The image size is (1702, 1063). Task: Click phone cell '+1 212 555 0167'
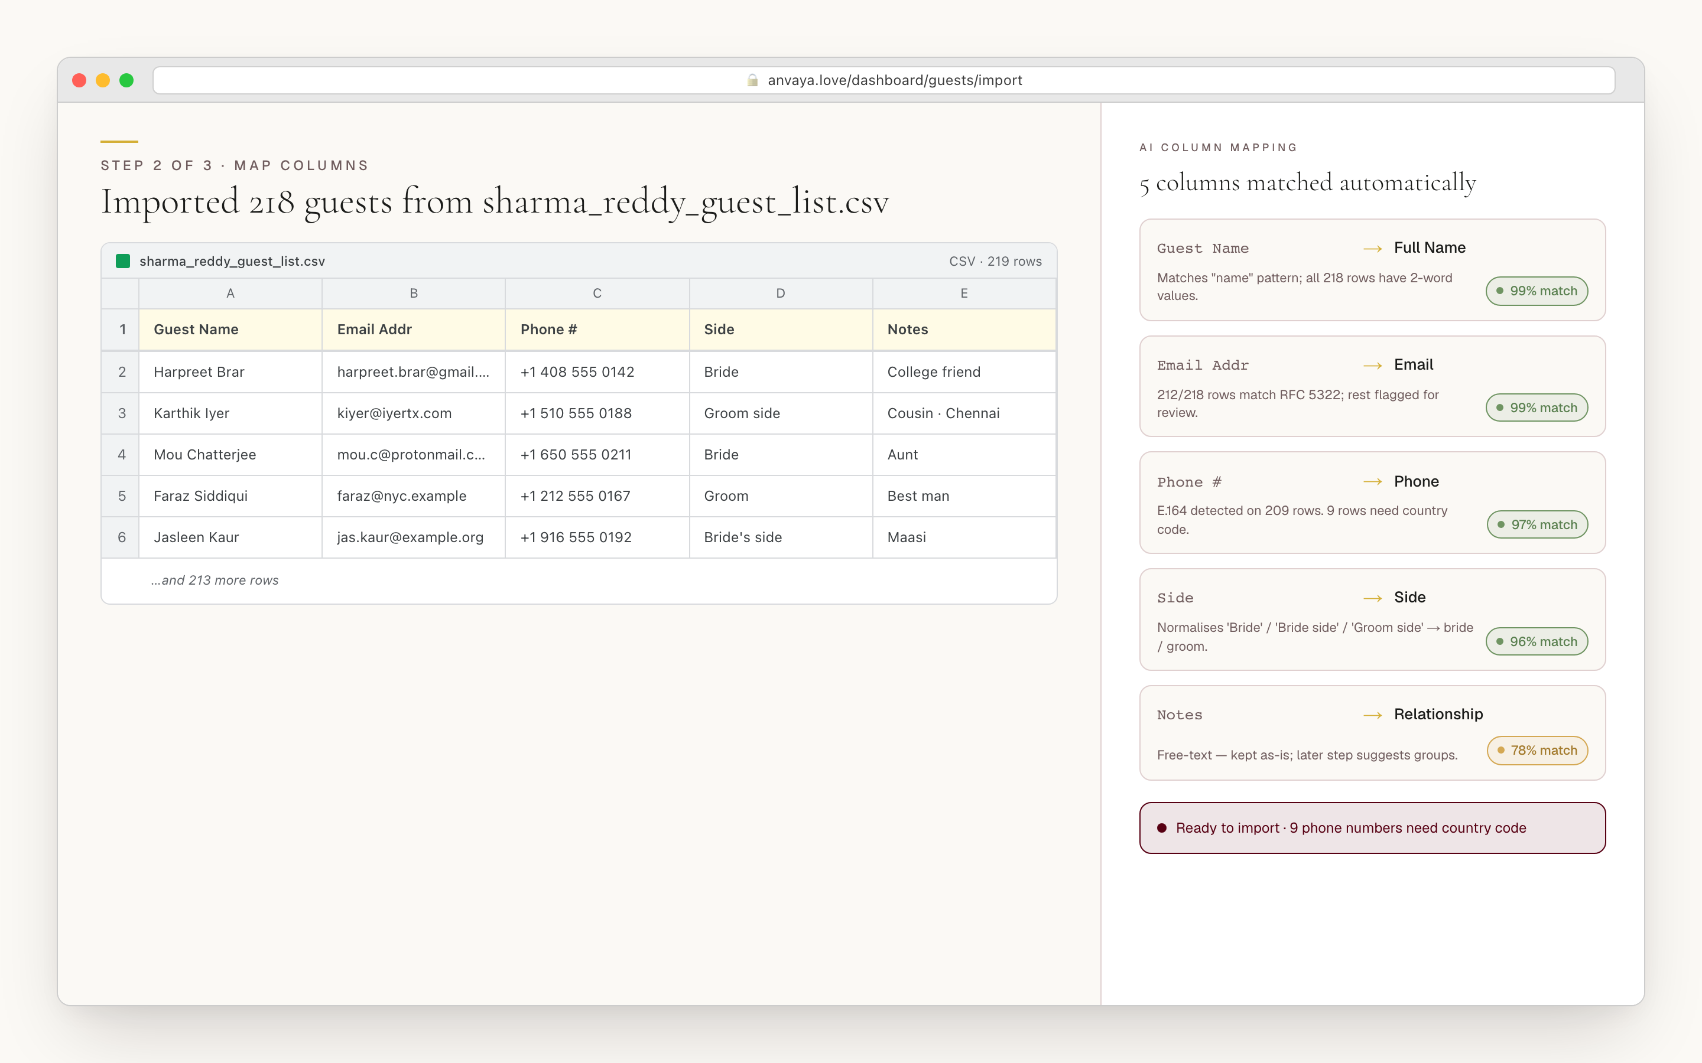click(x=597, y=496)
